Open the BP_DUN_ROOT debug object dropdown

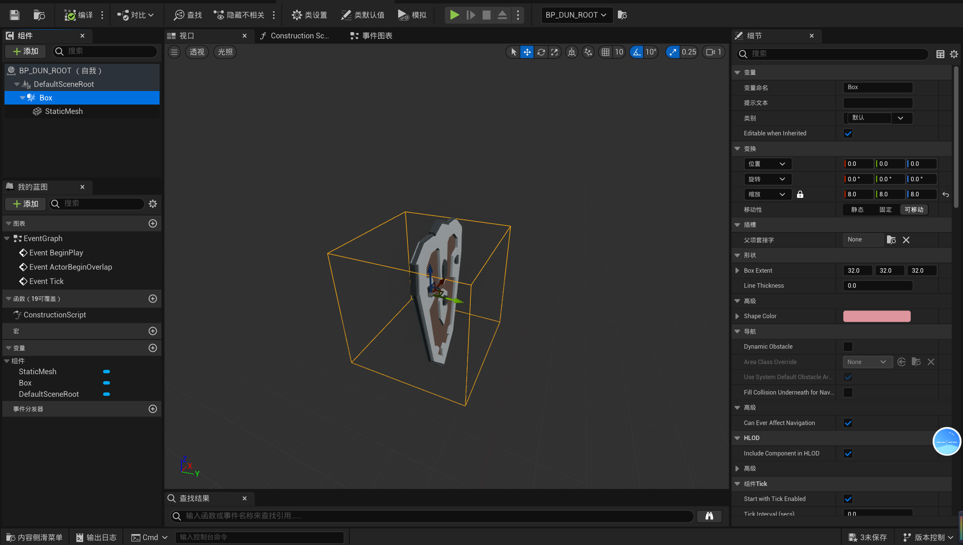click(x=576, y=15)
